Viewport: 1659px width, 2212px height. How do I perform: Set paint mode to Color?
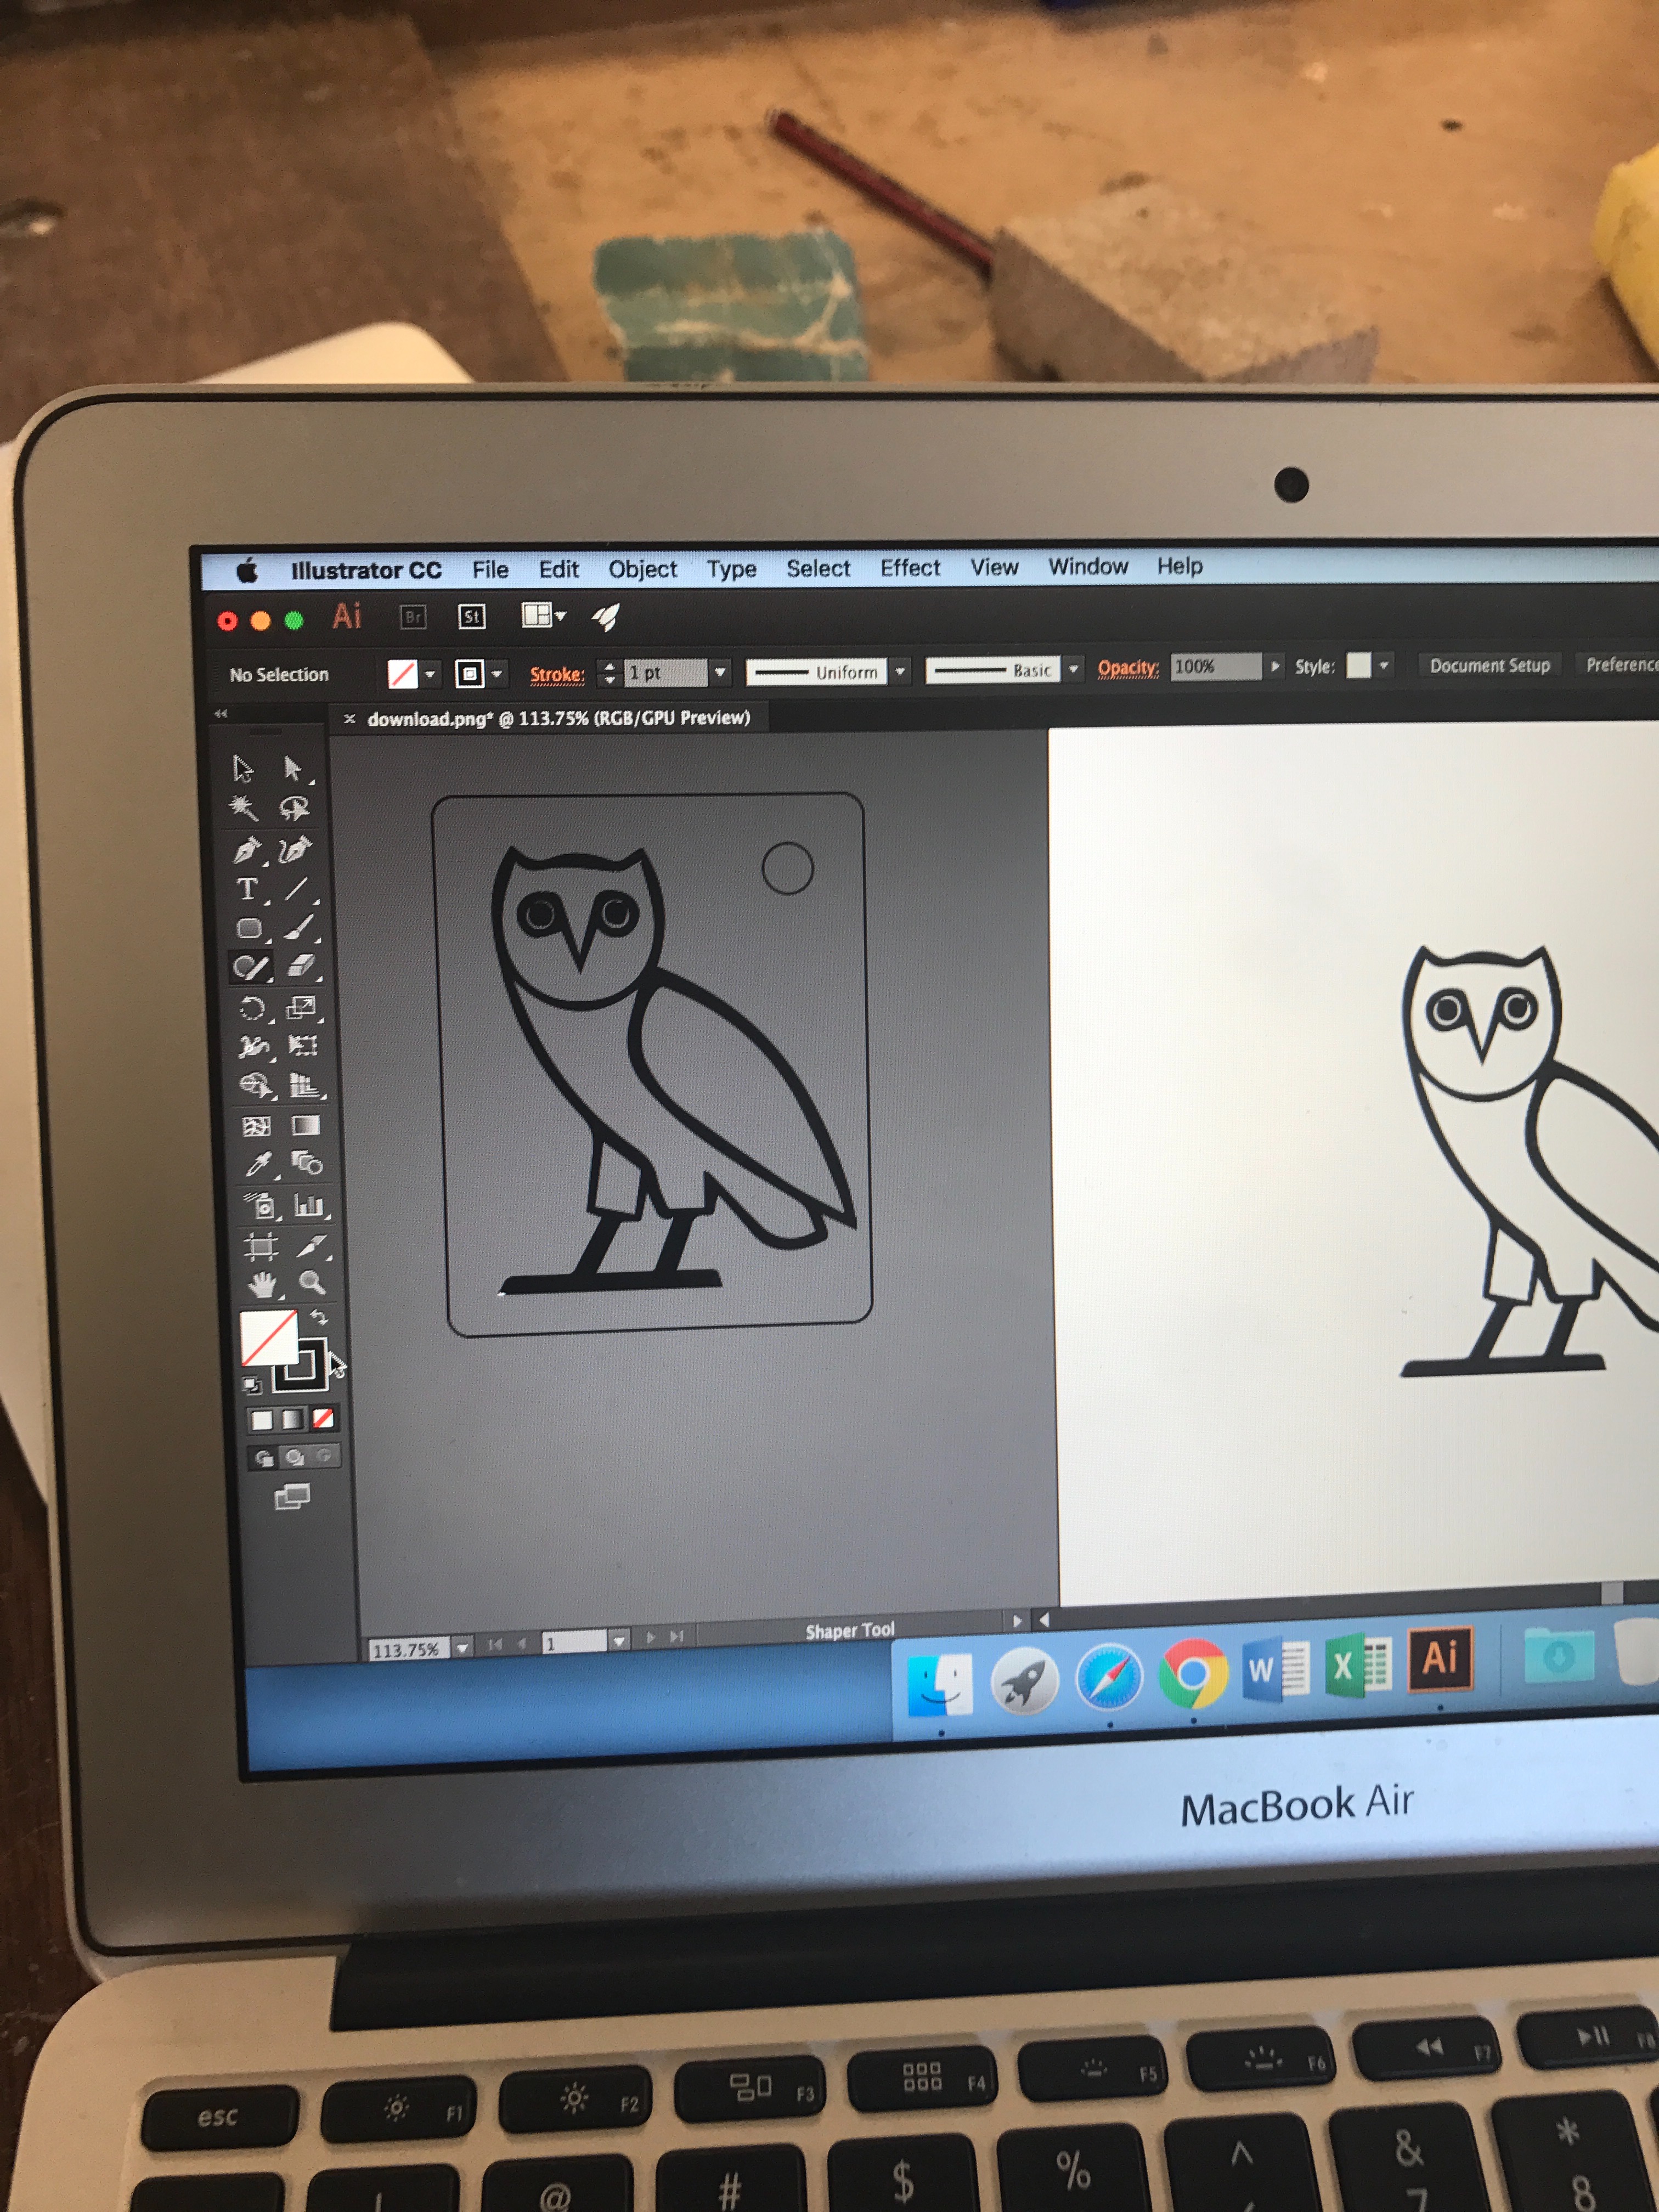pos(262,1420)
